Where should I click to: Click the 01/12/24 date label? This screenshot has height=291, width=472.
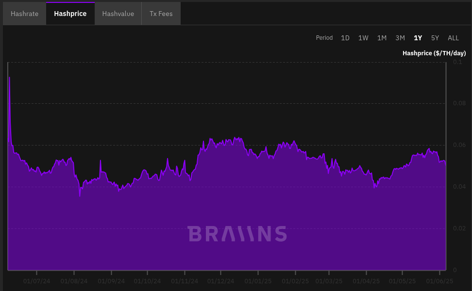[x=220, y=281]
